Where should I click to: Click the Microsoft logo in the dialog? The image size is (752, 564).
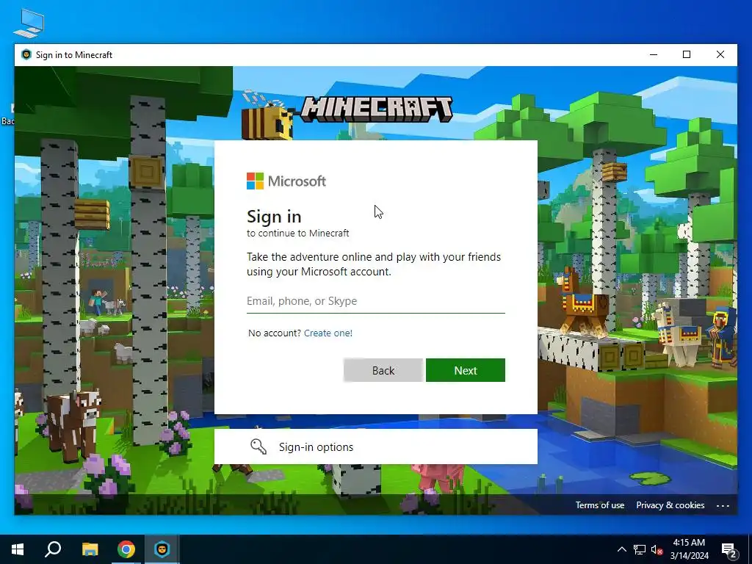pyautogui.click(x=286, y=181)
